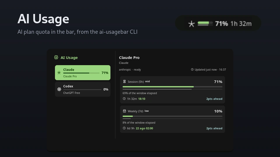Click the starburst icon in bar widget
Viewport: 280px width, 157px height.
click(x=191, y=24)
